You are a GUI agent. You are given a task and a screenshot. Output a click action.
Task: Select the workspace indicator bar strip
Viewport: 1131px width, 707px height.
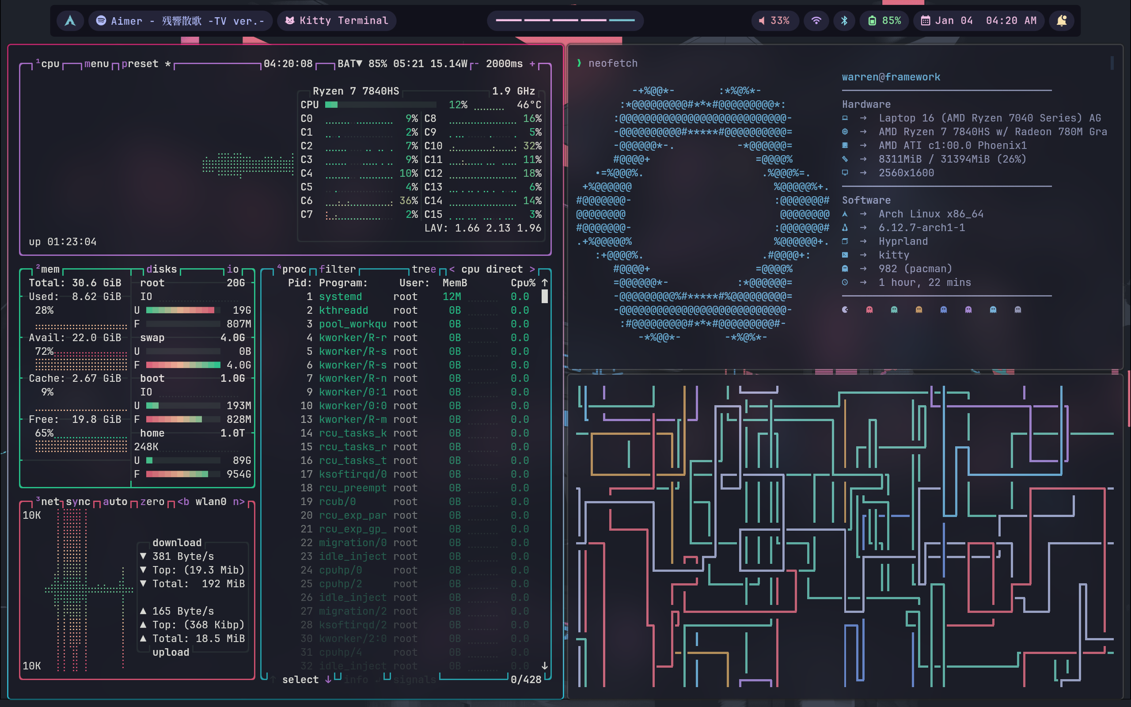pos(565,21)
